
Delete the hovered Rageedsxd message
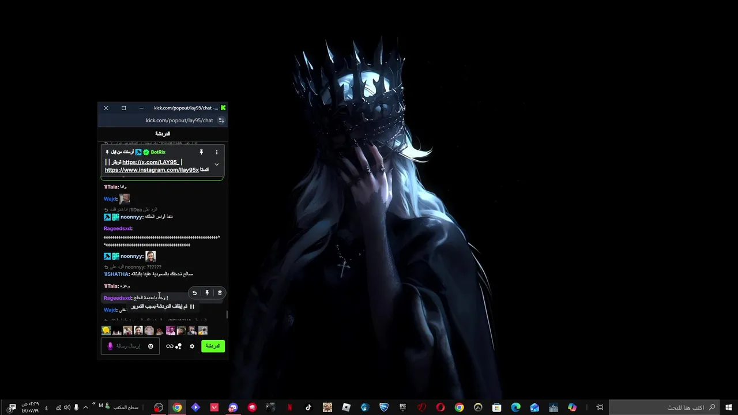[220, 293]
